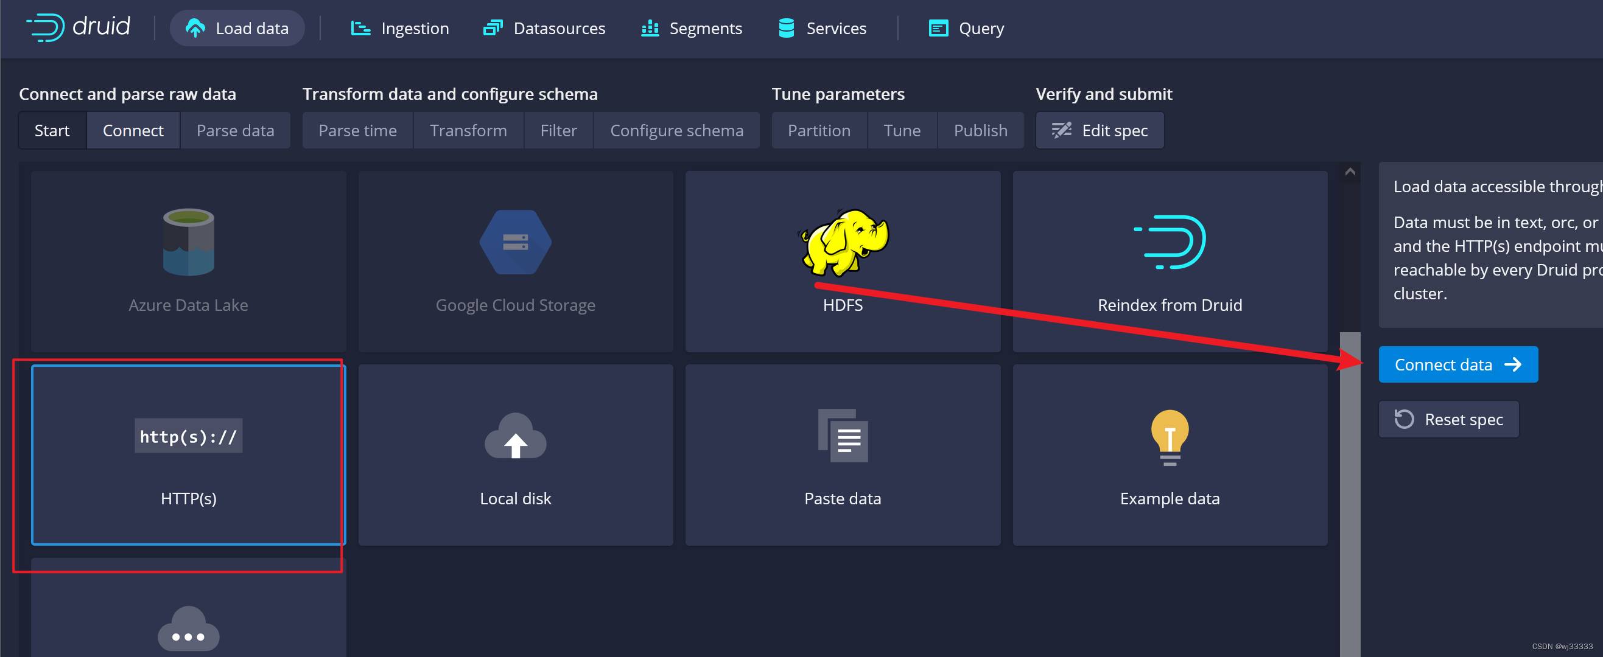
Task: Switch to the Configure schema step
Action: pos(677,131)
